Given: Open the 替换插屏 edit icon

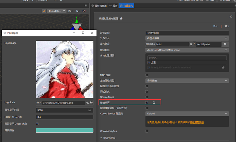Looking at the screenshot, I should coord(154,103).
